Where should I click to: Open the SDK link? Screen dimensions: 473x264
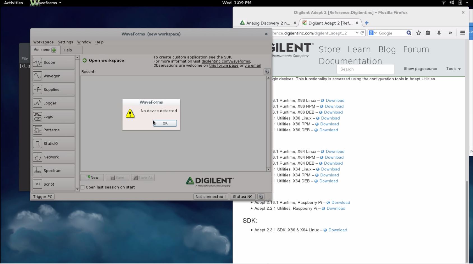pos(228,57)
